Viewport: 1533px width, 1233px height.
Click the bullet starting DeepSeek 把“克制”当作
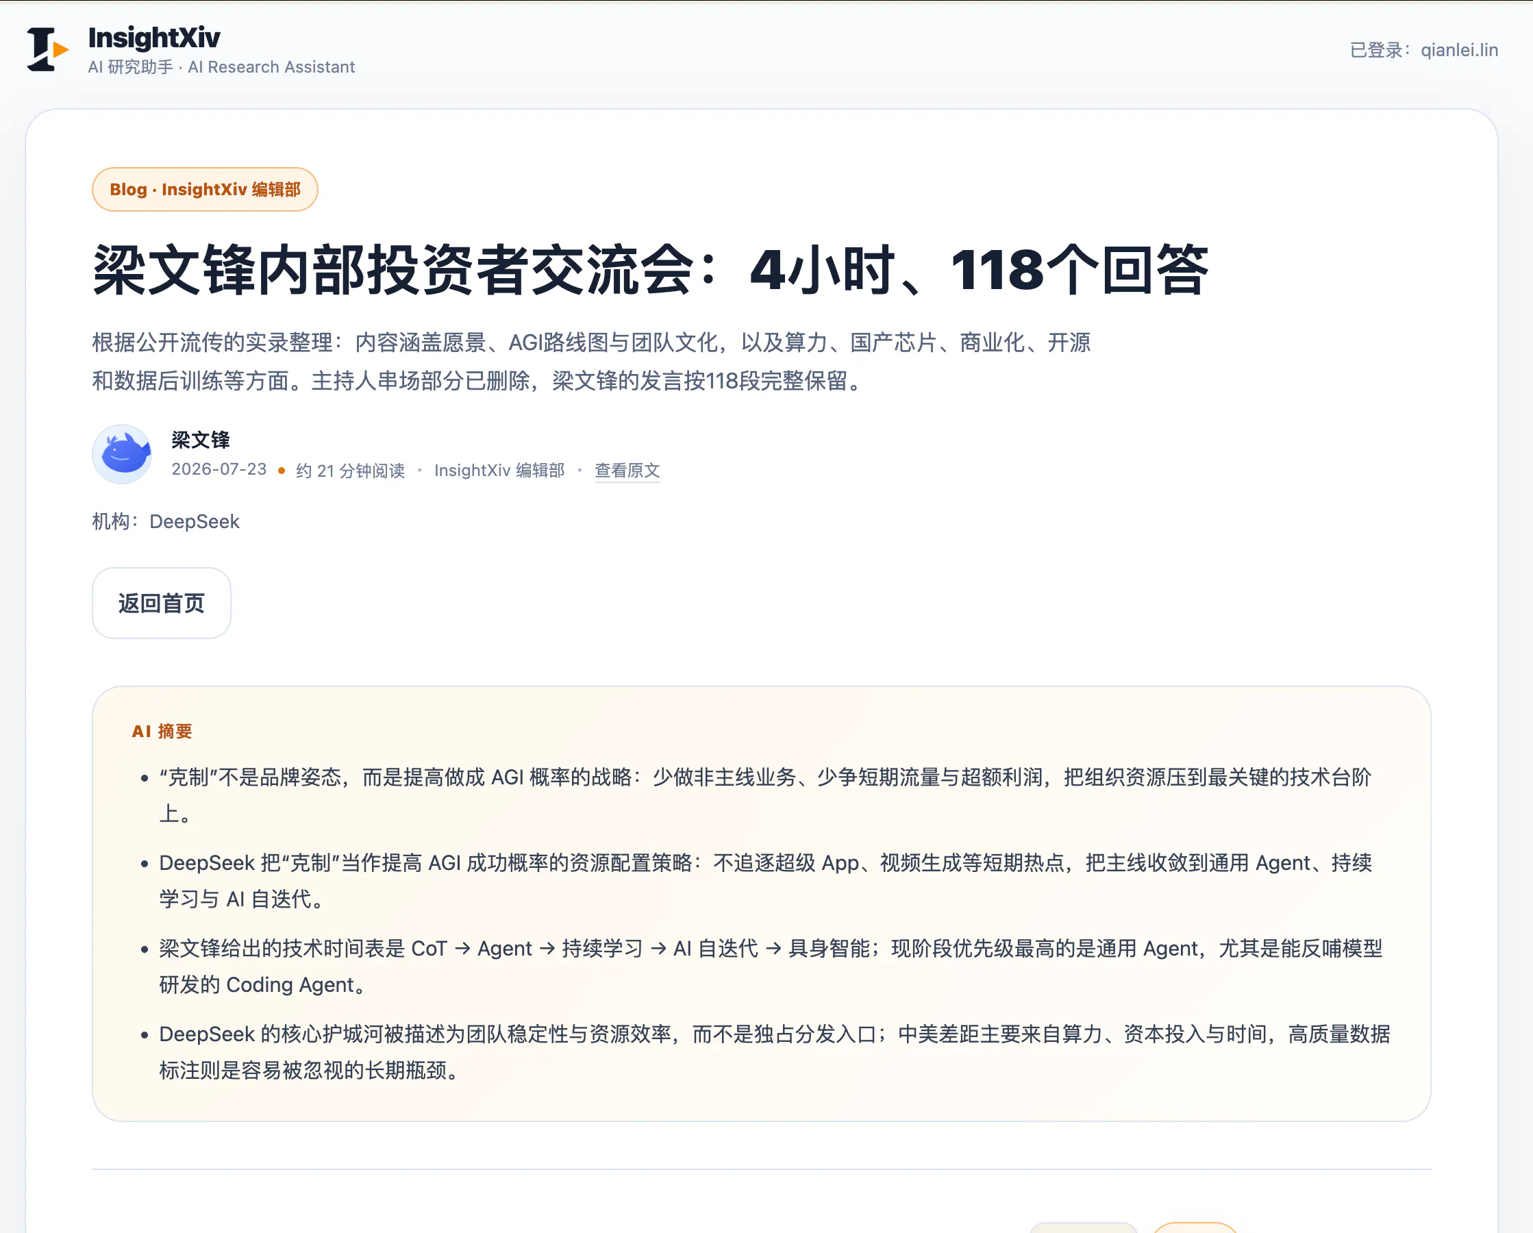coord(765,880)
